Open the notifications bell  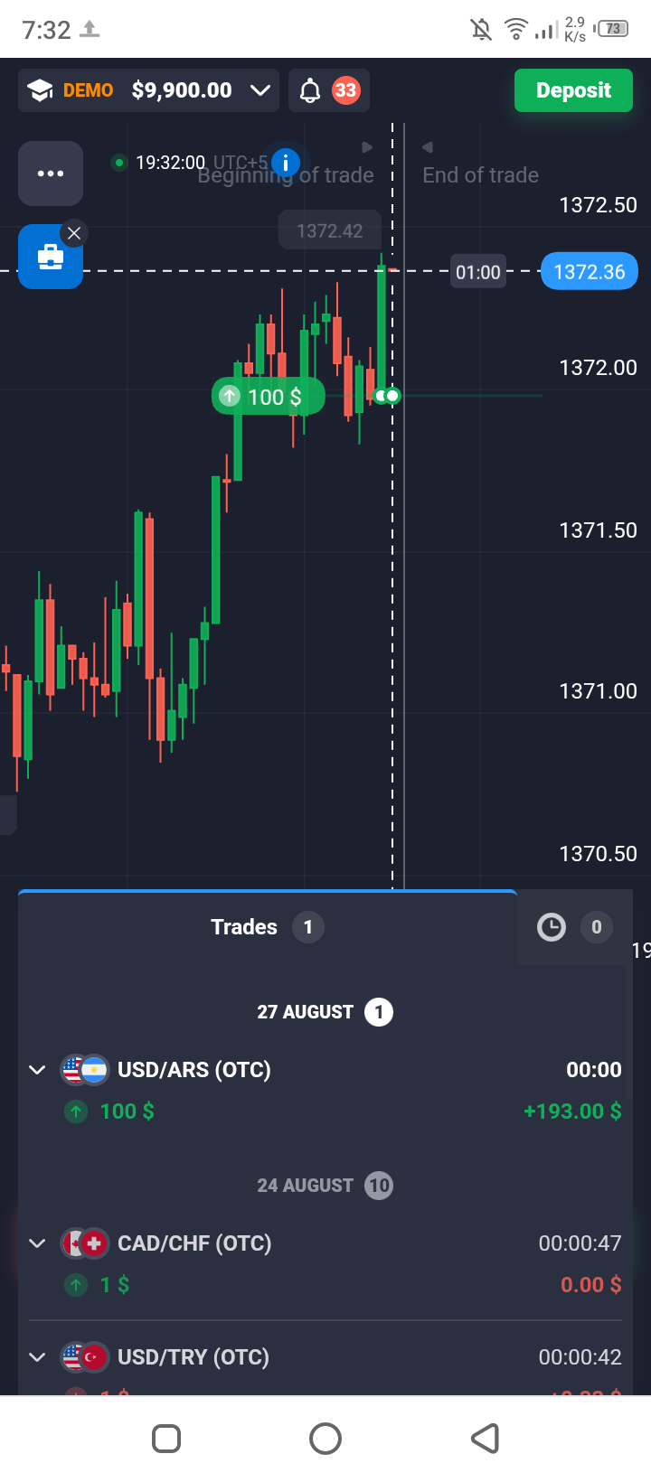[x=310, y=90]
